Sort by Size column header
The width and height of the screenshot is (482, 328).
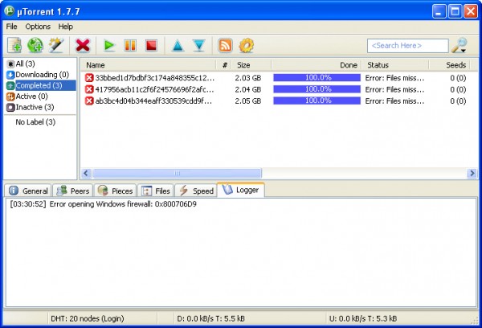[x=251, y=65]
